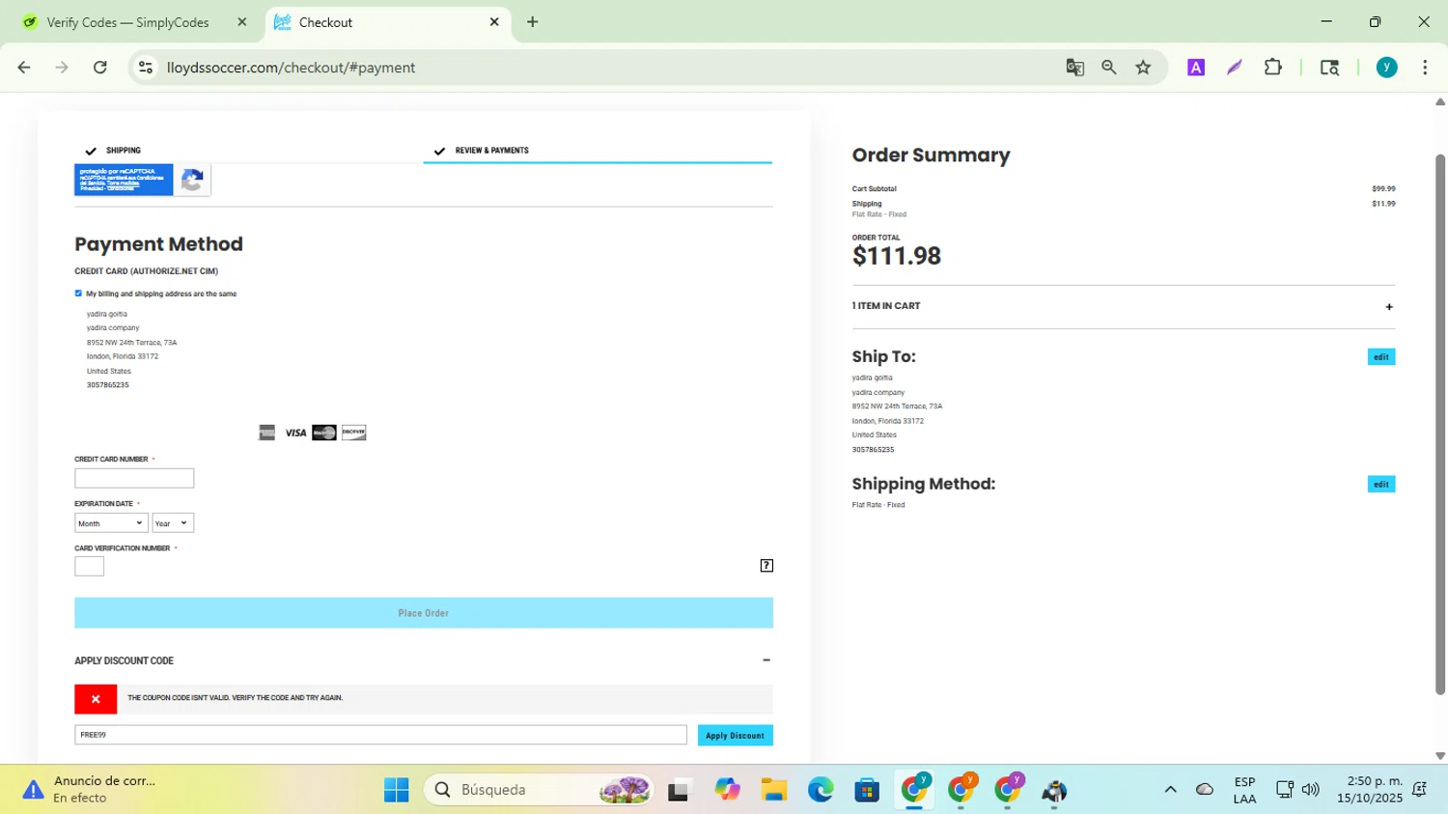This screenshot has width=1448, height=814.
Task: Open the tab search side panel icon
Action: tap(1329, 68)
